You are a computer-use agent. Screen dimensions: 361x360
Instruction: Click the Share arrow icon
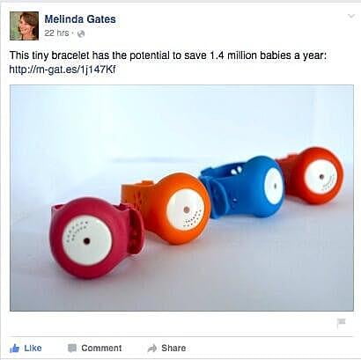point(152,349)
